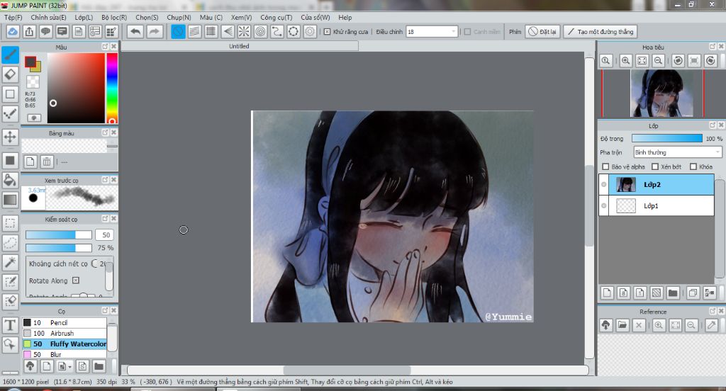This screenshot has height=391, width=726.
Task: Duplicate the current layer
Action: pyautogui.click(x=693, y=293)
